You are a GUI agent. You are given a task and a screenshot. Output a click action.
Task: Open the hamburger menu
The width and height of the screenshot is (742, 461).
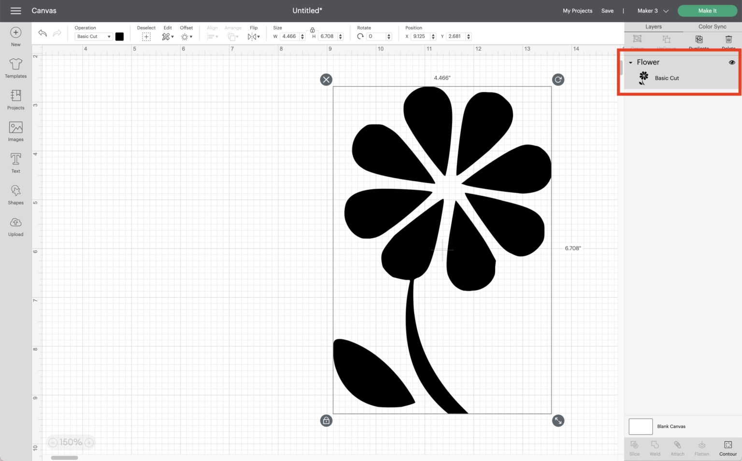click(15, 11)
